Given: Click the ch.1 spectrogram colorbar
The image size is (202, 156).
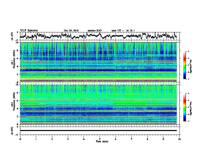Looking at the screenshot, I should (184, 65).
